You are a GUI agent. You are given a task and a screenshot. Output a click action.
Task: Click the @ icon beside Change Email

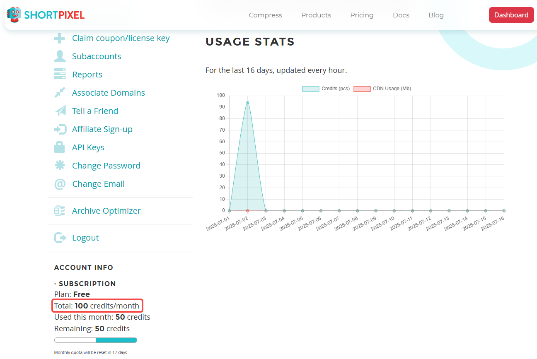pyautogui.click(x=60, y=184)
